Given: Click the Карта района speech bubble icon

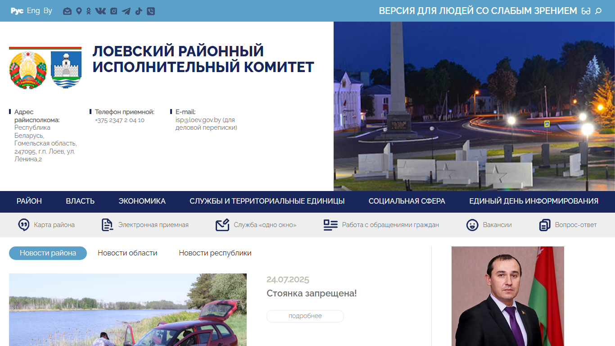Looking at the screenshot, I should click(x=24, y=225).
